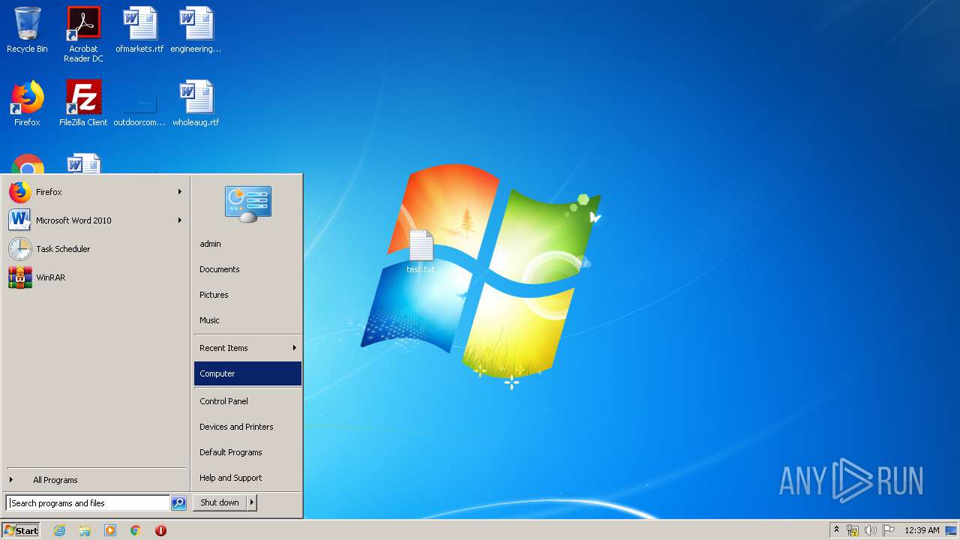The width and height of the screenshot is (960, 540).
Task: Open Control Panel
Action: click(247, 401)
